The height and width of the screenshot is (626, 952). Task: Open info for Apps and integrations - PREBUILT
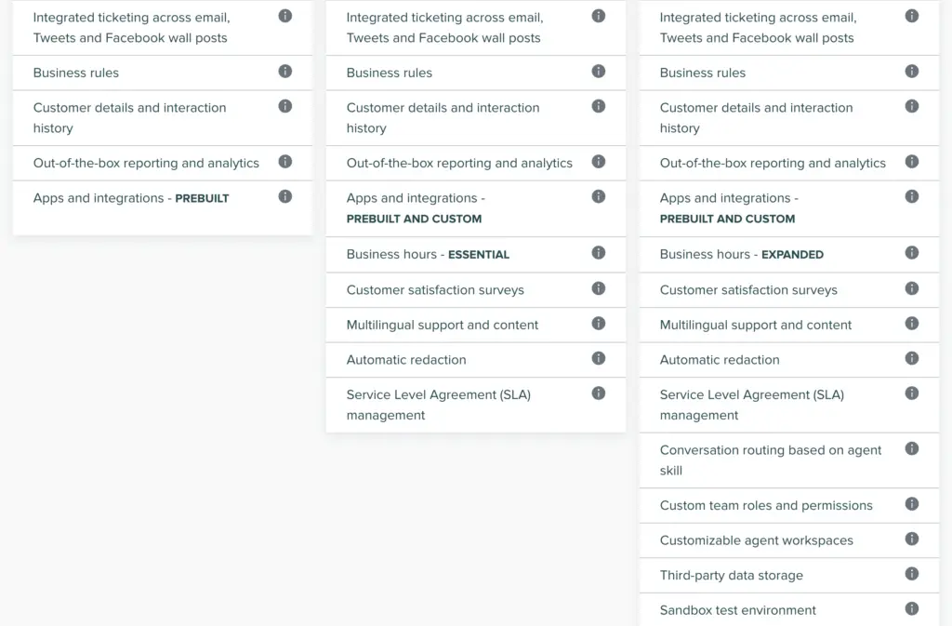tap(285, 196)
